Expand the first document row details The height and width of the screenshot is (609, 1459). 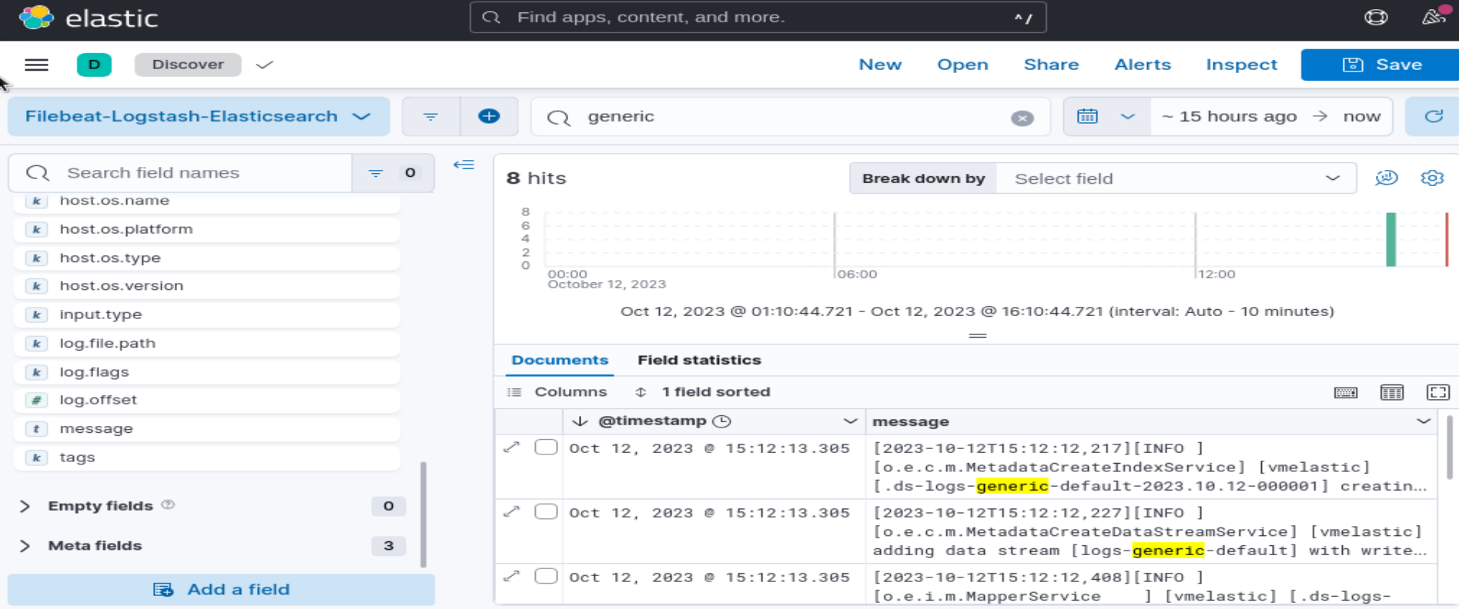pos(511,448)
